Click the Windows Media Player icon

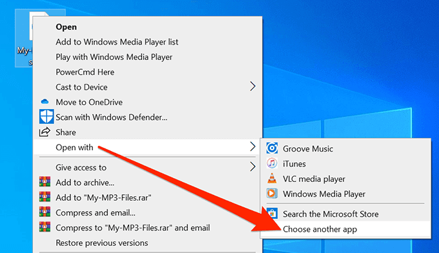click(272, 194)
